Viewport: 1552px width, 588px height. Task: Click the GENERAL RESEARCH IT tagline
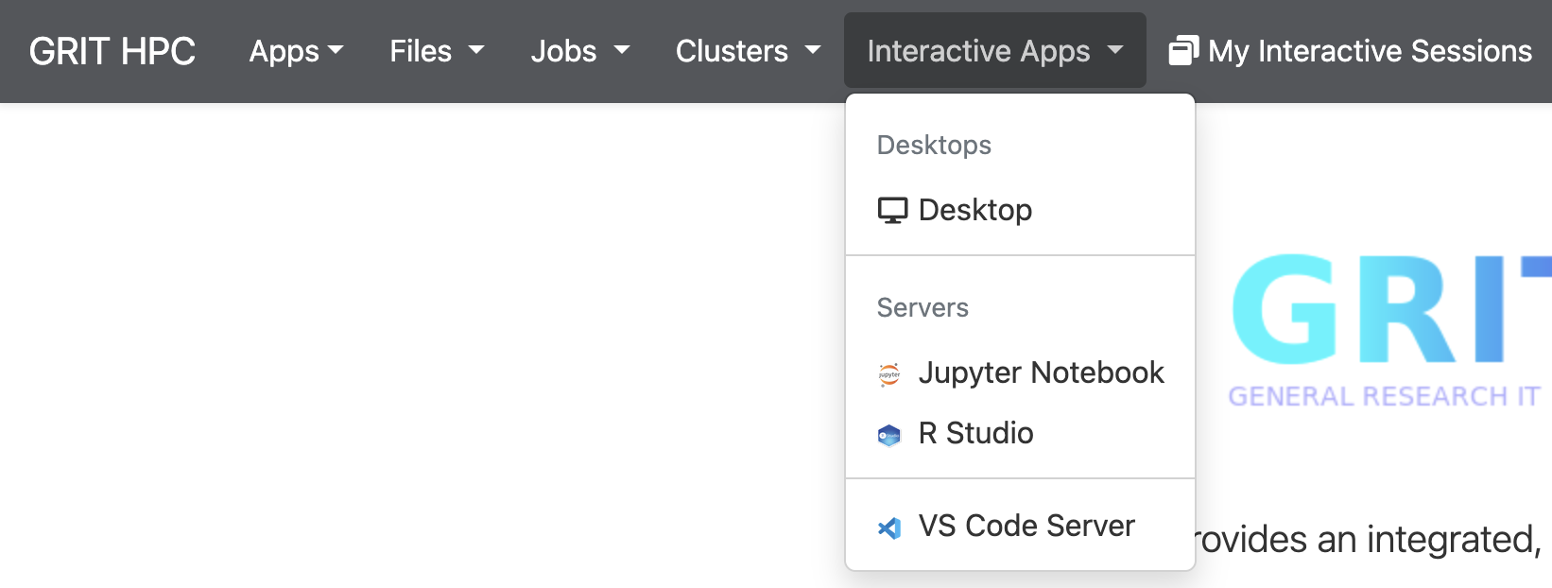tap(1384, 396)
